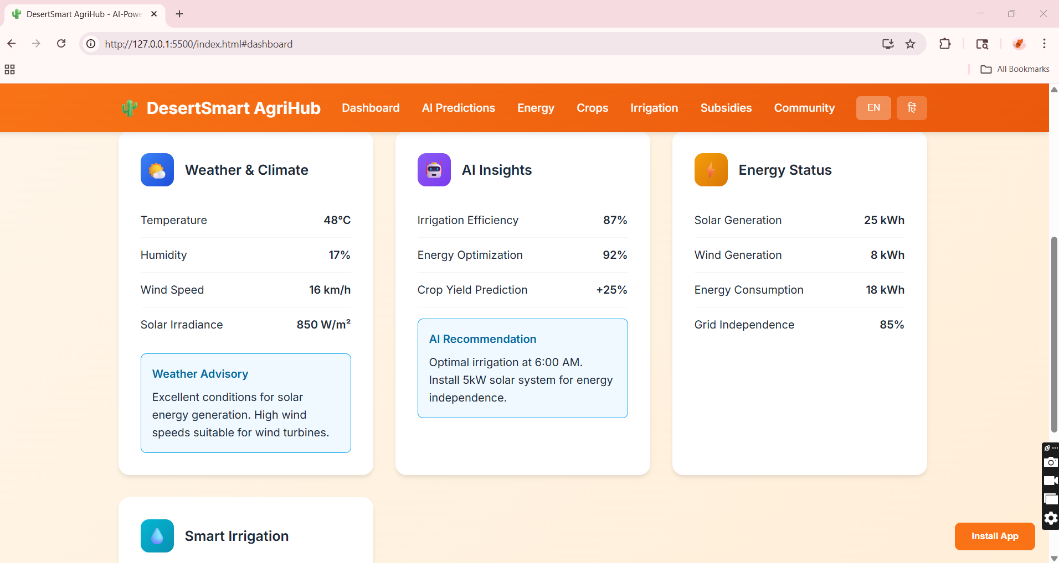Click the Wind Speed value 16 km/h
Image resolution: width=1059 pixels, height=563 pixels.
coord(330,290)
